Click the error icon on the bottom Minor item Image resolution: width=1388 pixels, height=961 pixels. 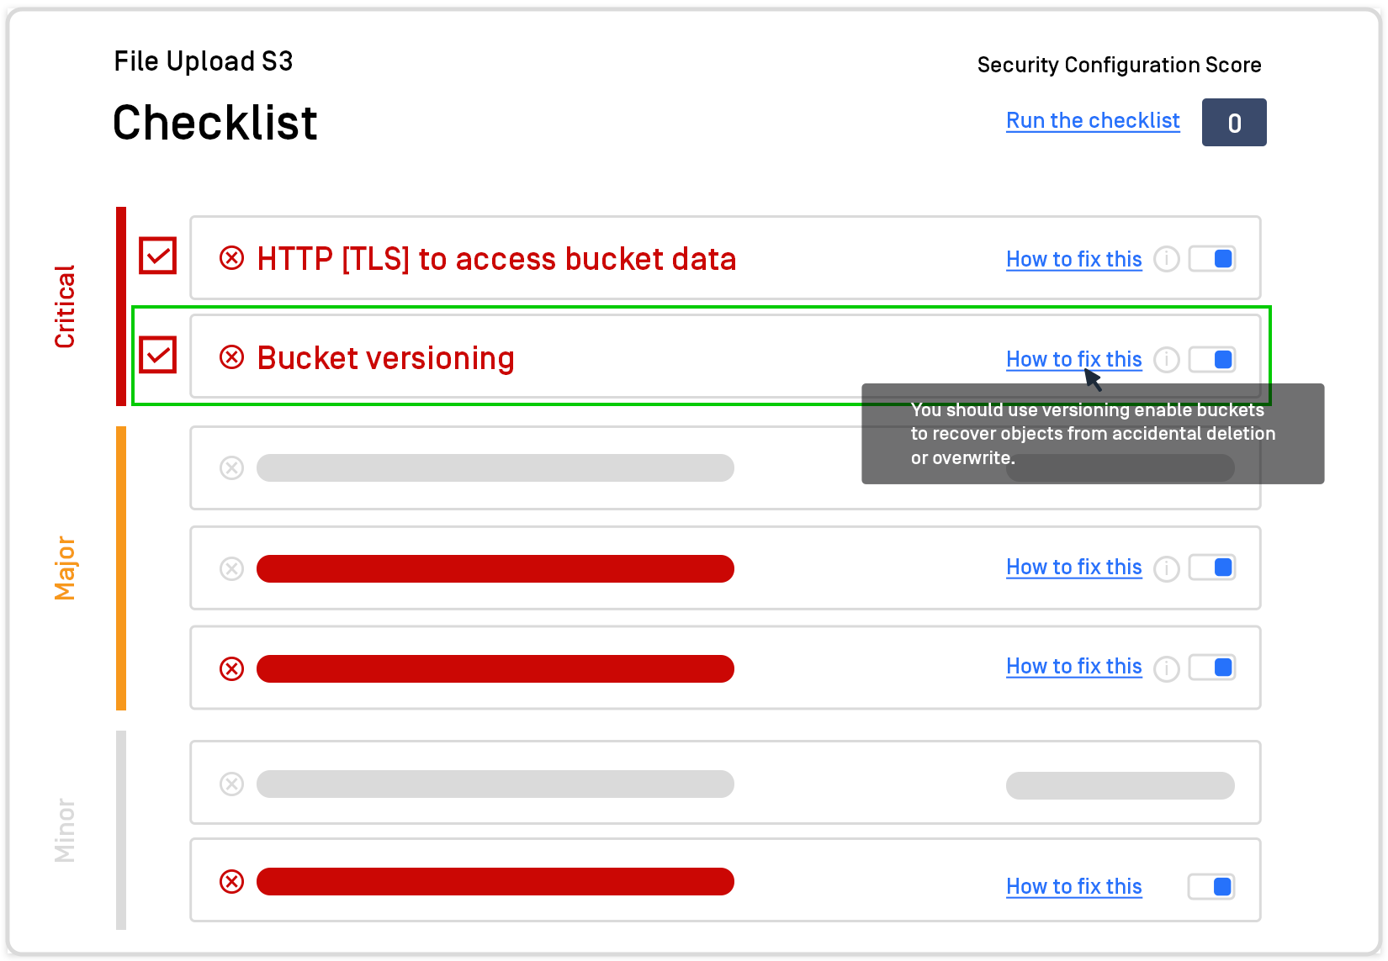click(232, 881)
